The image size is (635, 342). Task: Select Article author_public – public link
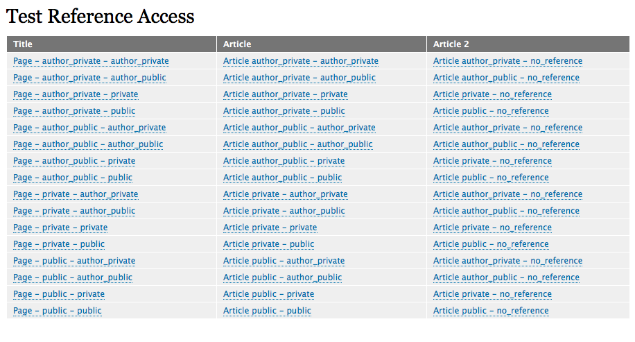[282, 178]
